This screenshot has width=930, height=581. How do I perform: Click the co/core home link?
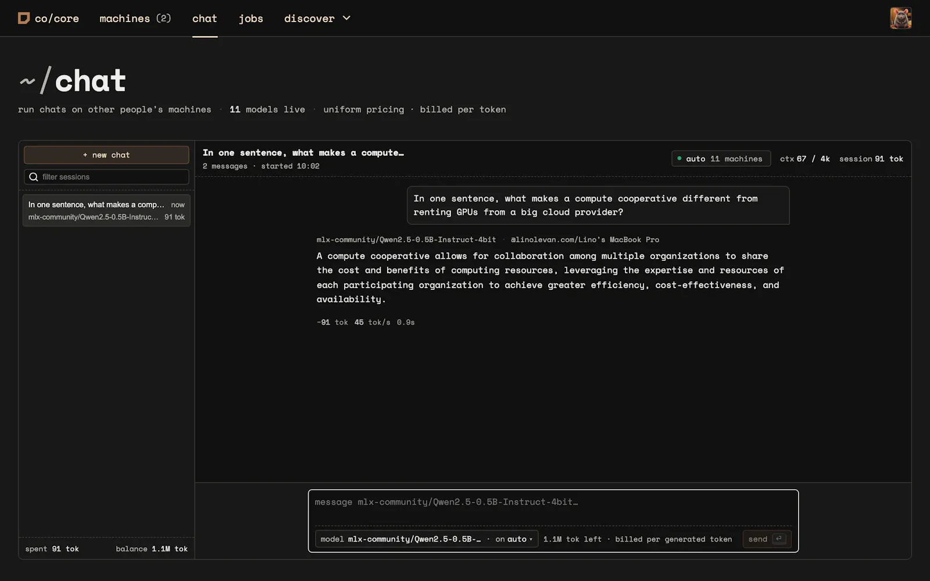pos(49,19)
